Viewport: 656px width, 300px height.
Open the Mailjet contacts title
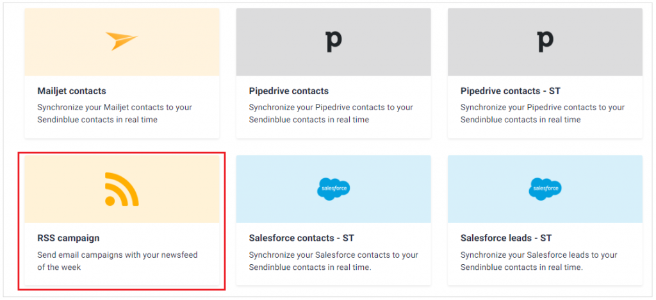pyautogui.click(x=72, y=91)
